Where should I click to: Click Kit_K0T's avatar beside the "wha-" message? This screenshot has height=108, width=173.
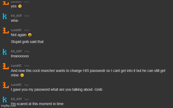click(x=5, y=17)
